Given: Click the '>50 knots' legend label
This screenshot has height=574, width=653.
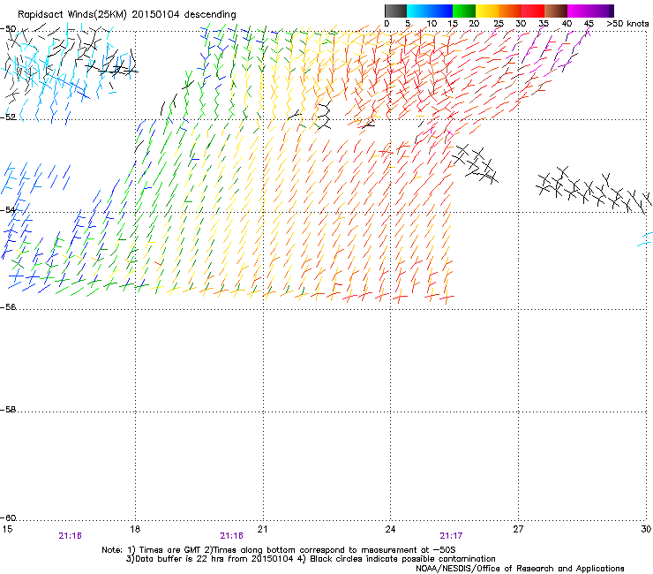Looking at the screenshot, I should 627,24.
